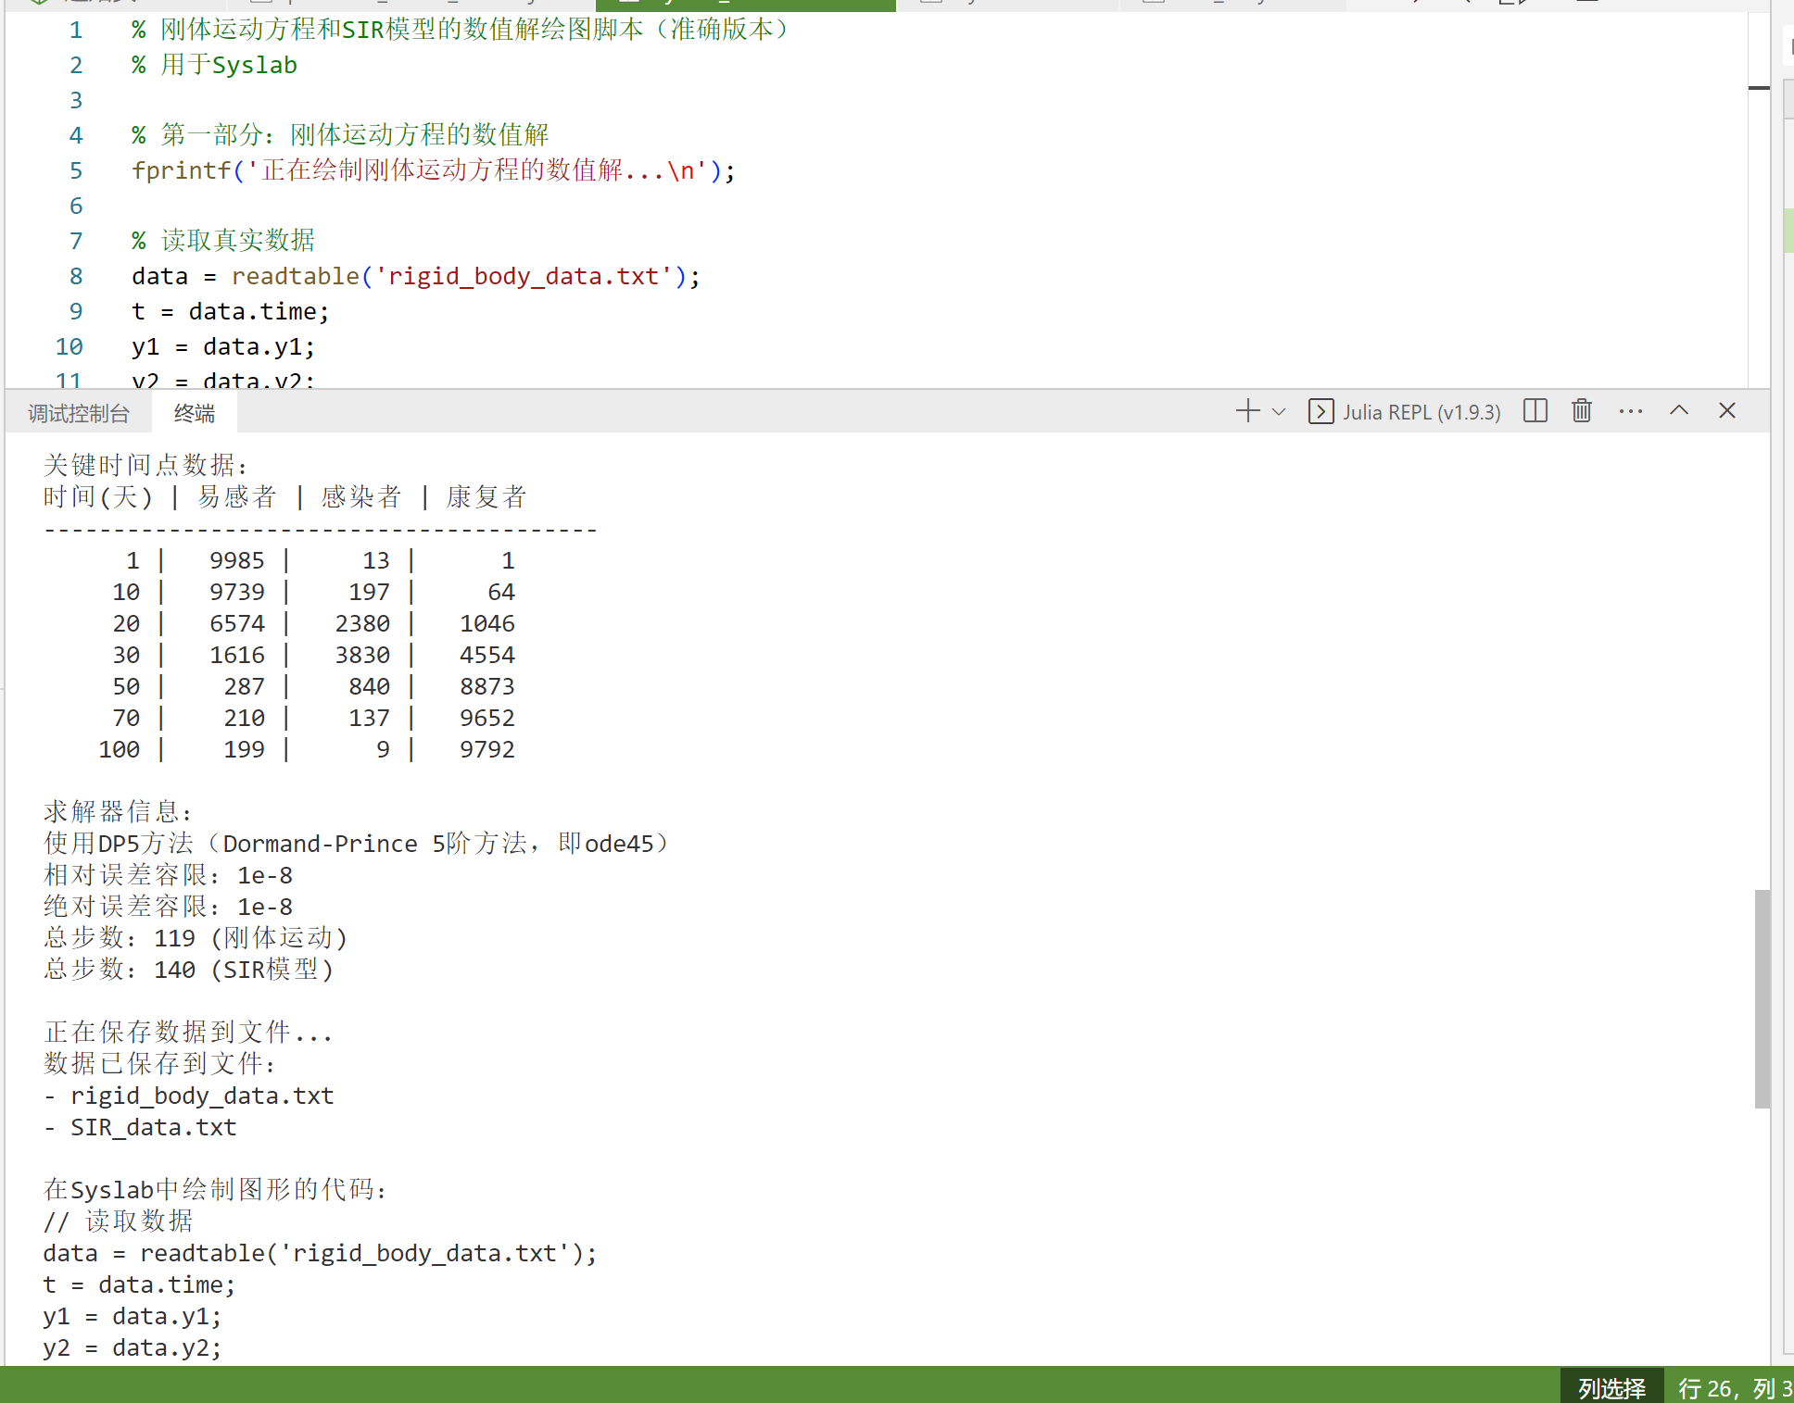
Task: Click the 't = data.time;' line in editor
Action: pos(230,311)
